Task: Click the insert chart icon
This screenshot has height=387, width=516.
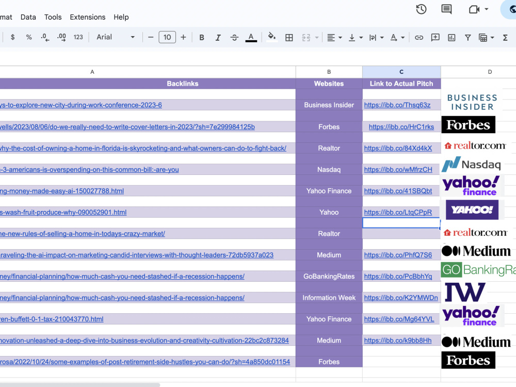Action: [451, 38]
